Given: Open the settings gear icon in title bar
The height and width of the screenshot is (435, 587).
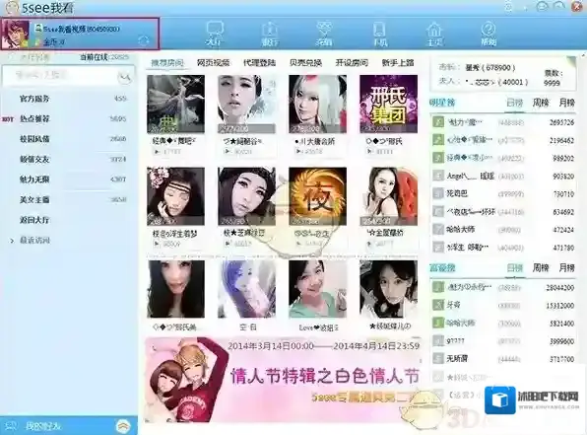Looking at the screenshot, I should click(508, 6).
